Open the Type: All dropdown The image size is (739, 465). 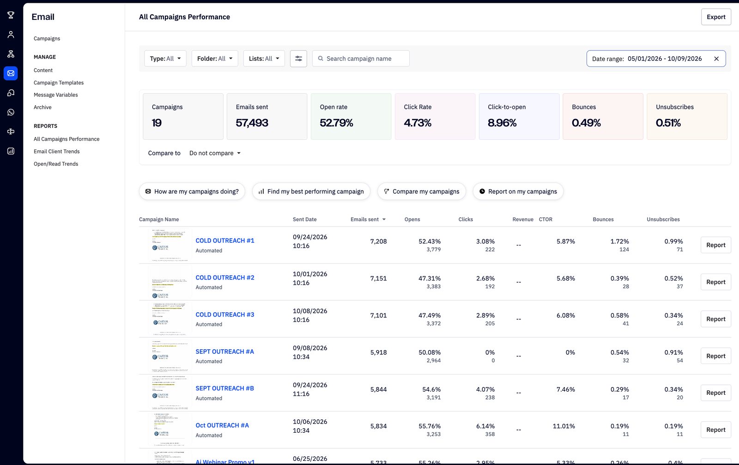(165, 59)
